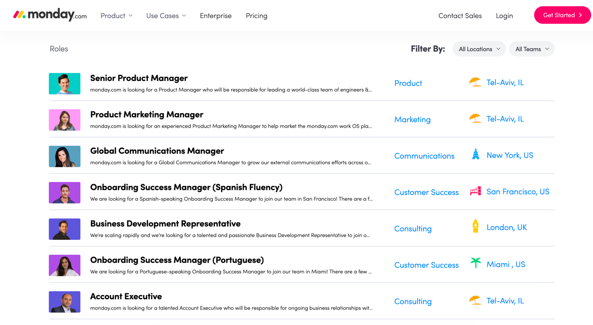Click the Senior Product Manager photo thumbnail

coord(64,84)
